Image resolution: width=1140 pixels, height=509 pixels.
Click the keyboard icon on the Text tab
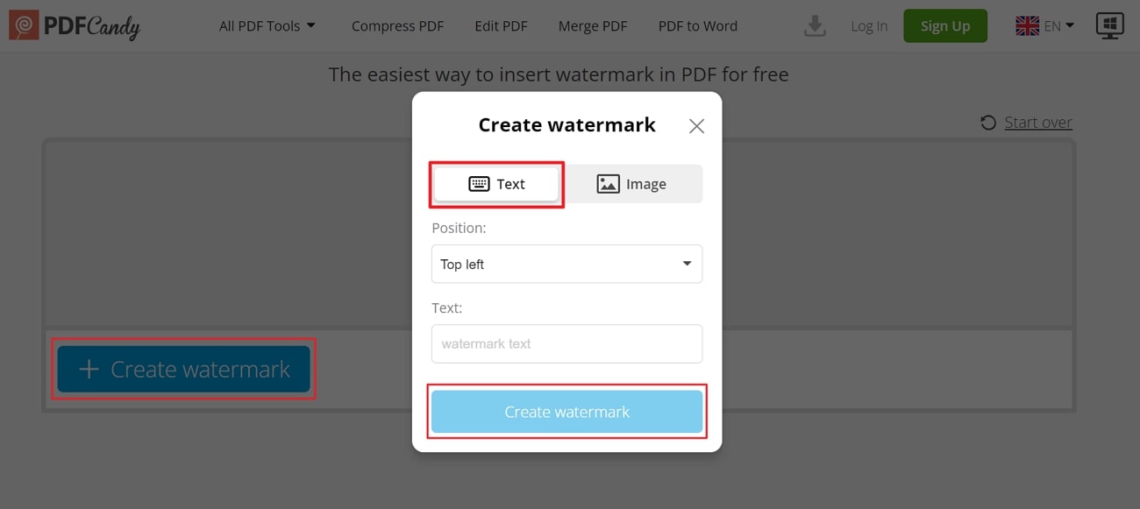coord(478,183)
